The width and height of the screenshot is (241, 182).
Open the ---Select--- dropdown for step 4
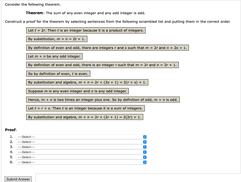click(x=80, y=152)
